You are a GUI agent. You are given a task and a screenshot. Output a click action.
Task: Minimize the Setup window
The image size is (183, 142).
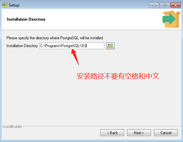(x=154, y=5)
